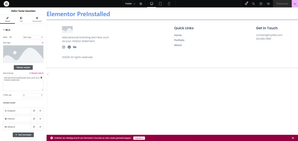Click Elementor icon in promotion banner

point(52,138)
